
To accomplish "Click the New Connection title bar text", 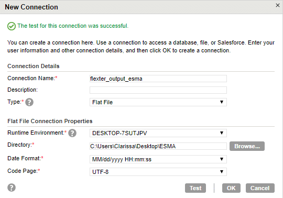I will [31, 7].
